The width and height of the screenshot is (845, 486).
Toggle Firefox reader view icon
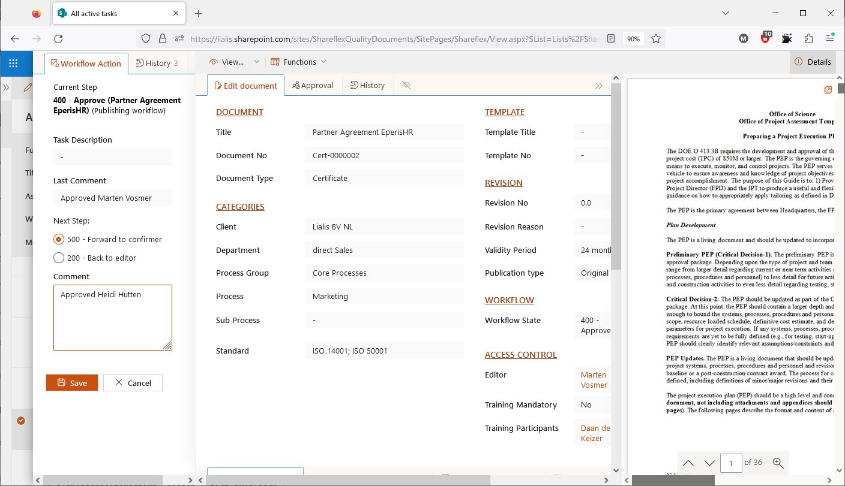tap(611, 38)
